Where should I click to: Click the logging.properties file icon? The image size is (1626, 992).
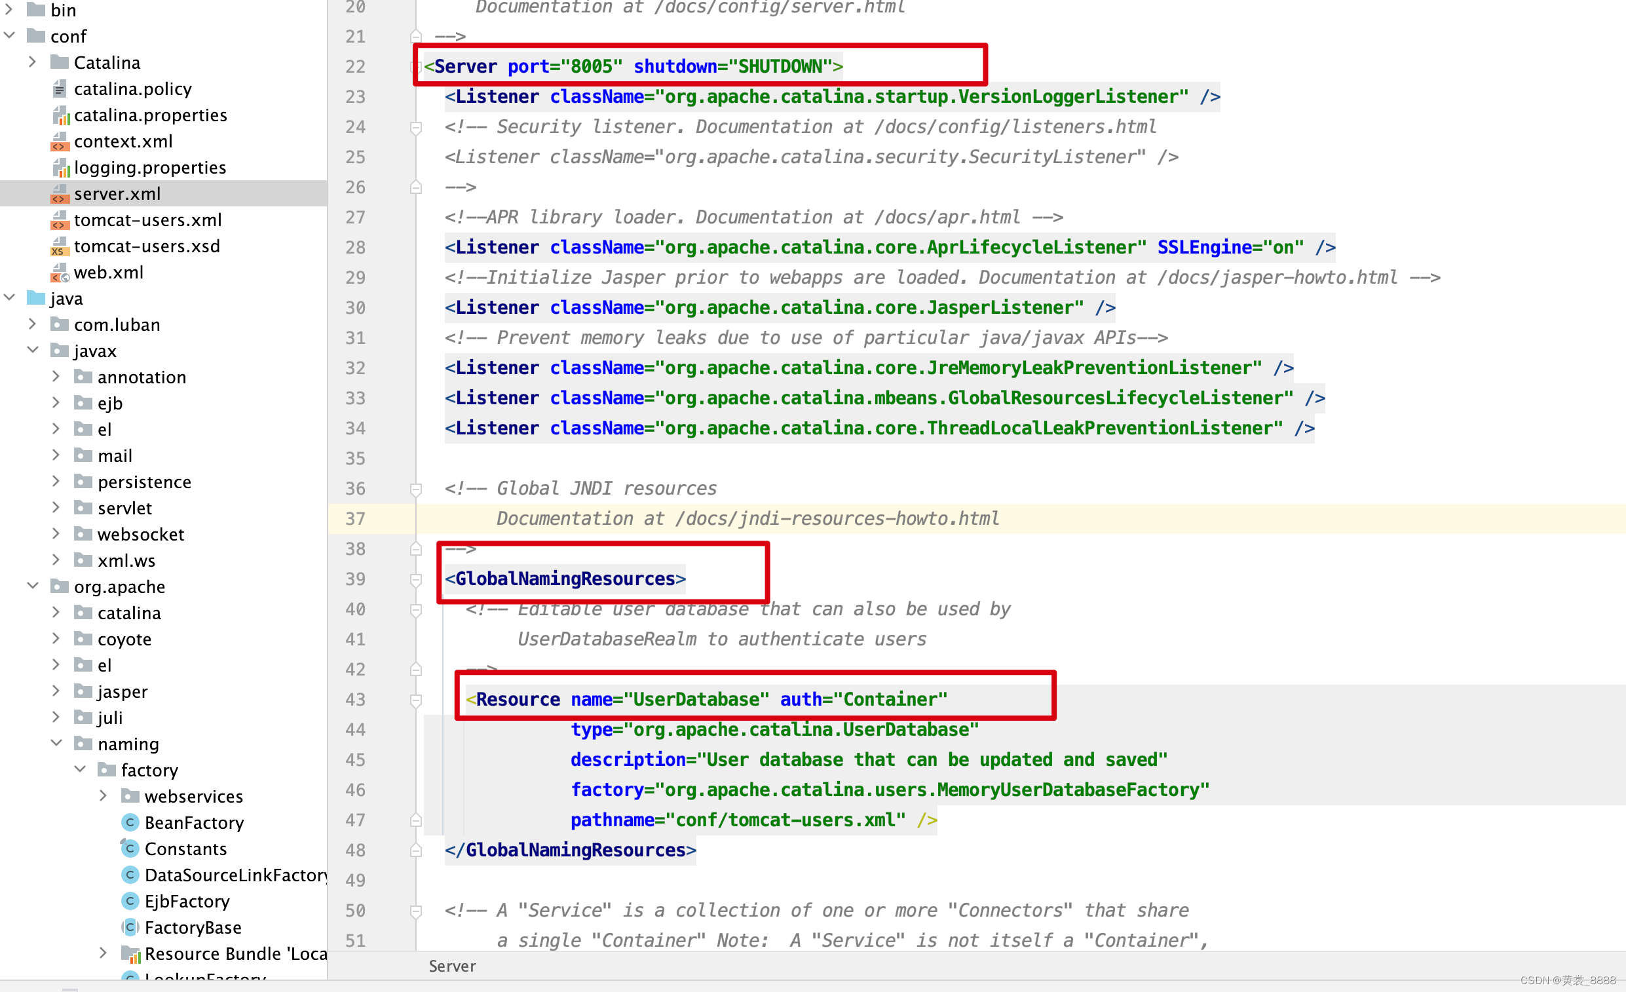click(x=60, y=167)
